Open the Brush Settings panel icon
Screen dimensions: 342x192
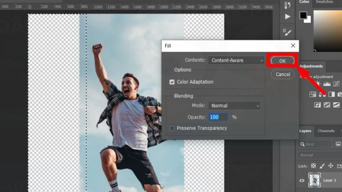point(287,32)
